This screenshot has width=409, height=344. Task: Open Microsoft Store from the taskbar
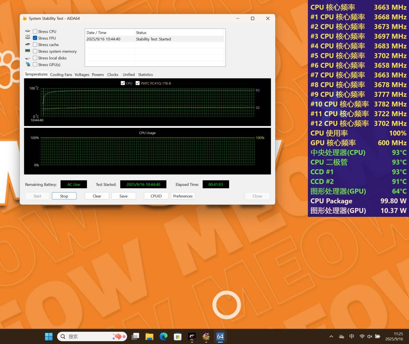(x=178, y=337)
